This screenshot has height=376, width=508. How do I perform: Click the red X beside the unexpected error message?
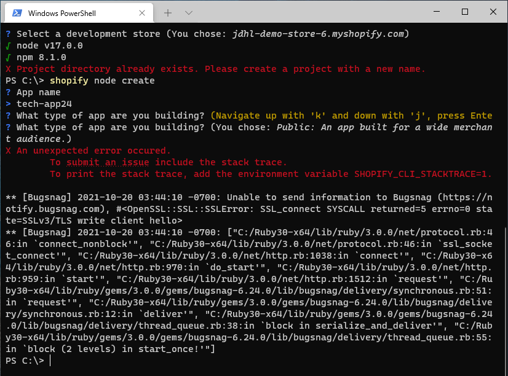(x=9, y=150)
